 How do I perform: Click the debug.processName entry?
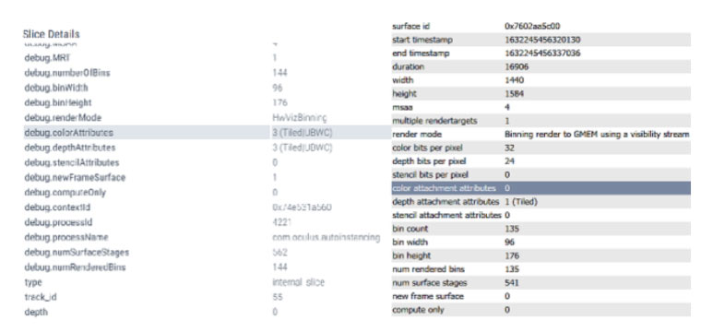pyautogui.click(x=66, y=237)
